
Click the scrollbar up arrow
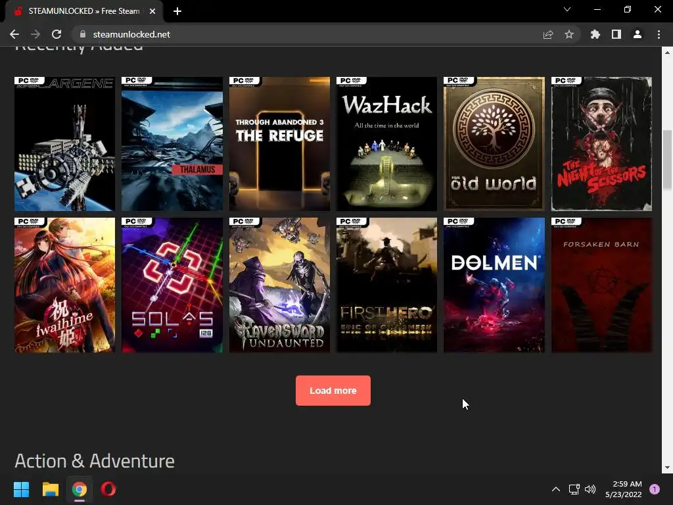(667, 53)
